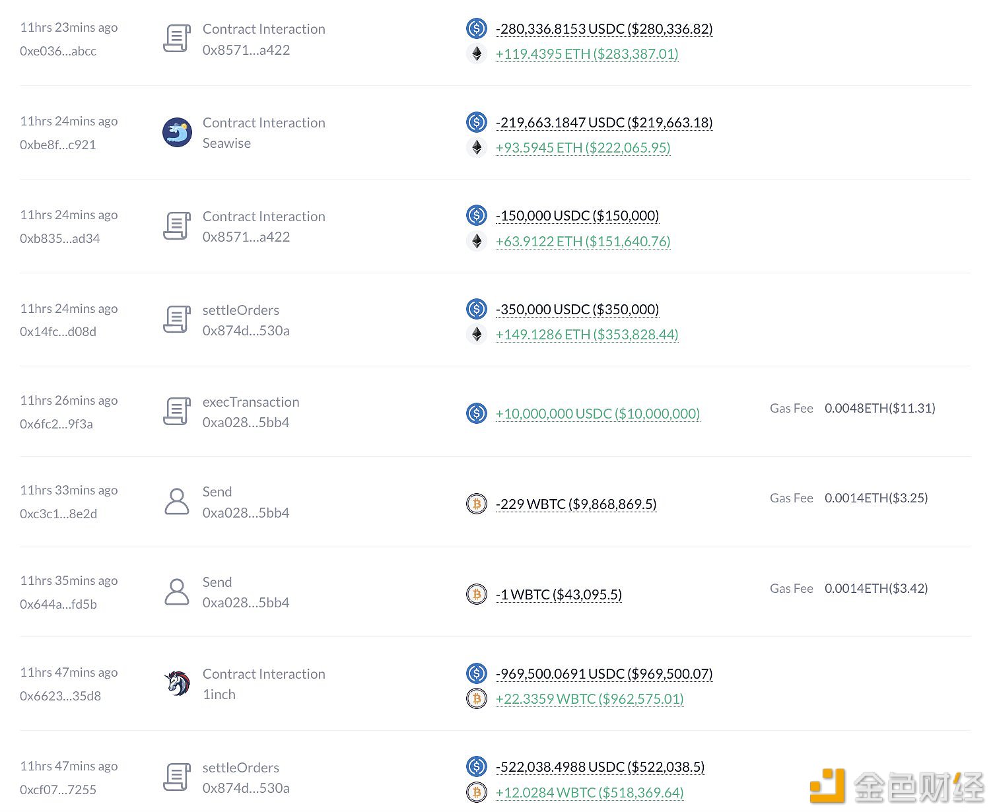
Task: Click the -280,336.8153 USDC amount
Action: point(604,29)
